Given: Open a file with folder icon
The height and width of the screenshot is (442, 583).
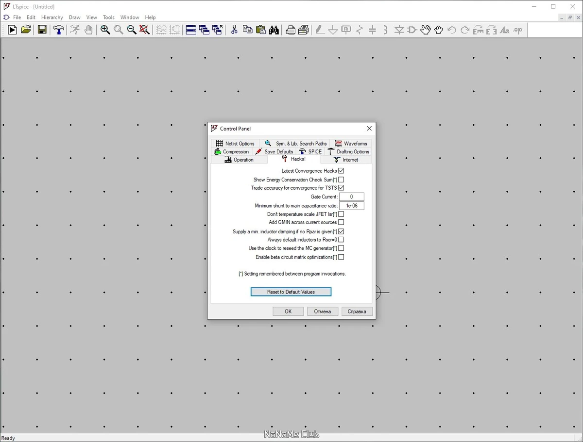Looking at the screenshot, I should point(26,30).
